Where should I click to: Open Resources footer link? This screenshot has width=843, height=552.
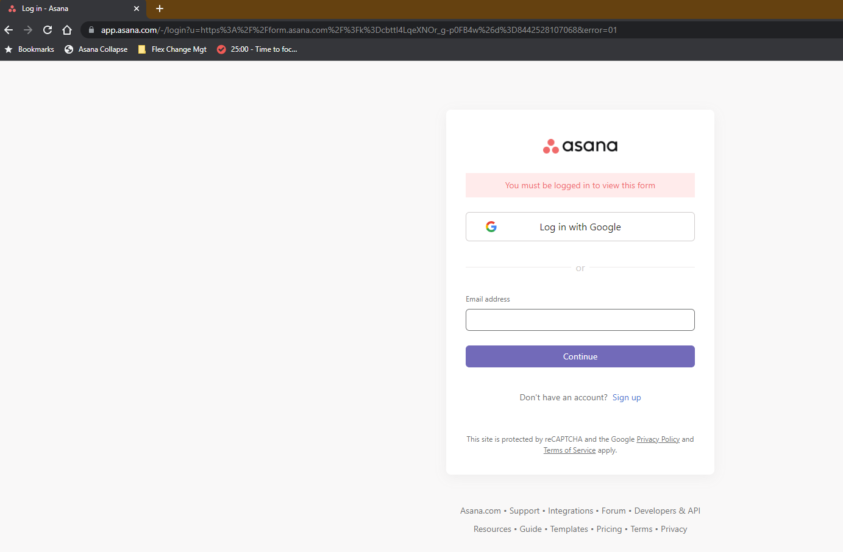point(493,529)
